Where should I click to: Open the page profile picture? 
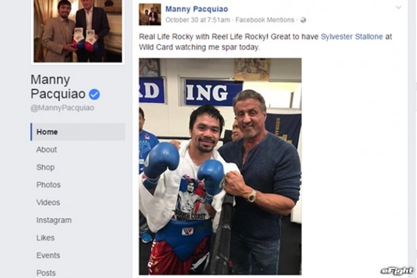click(78, 31)
